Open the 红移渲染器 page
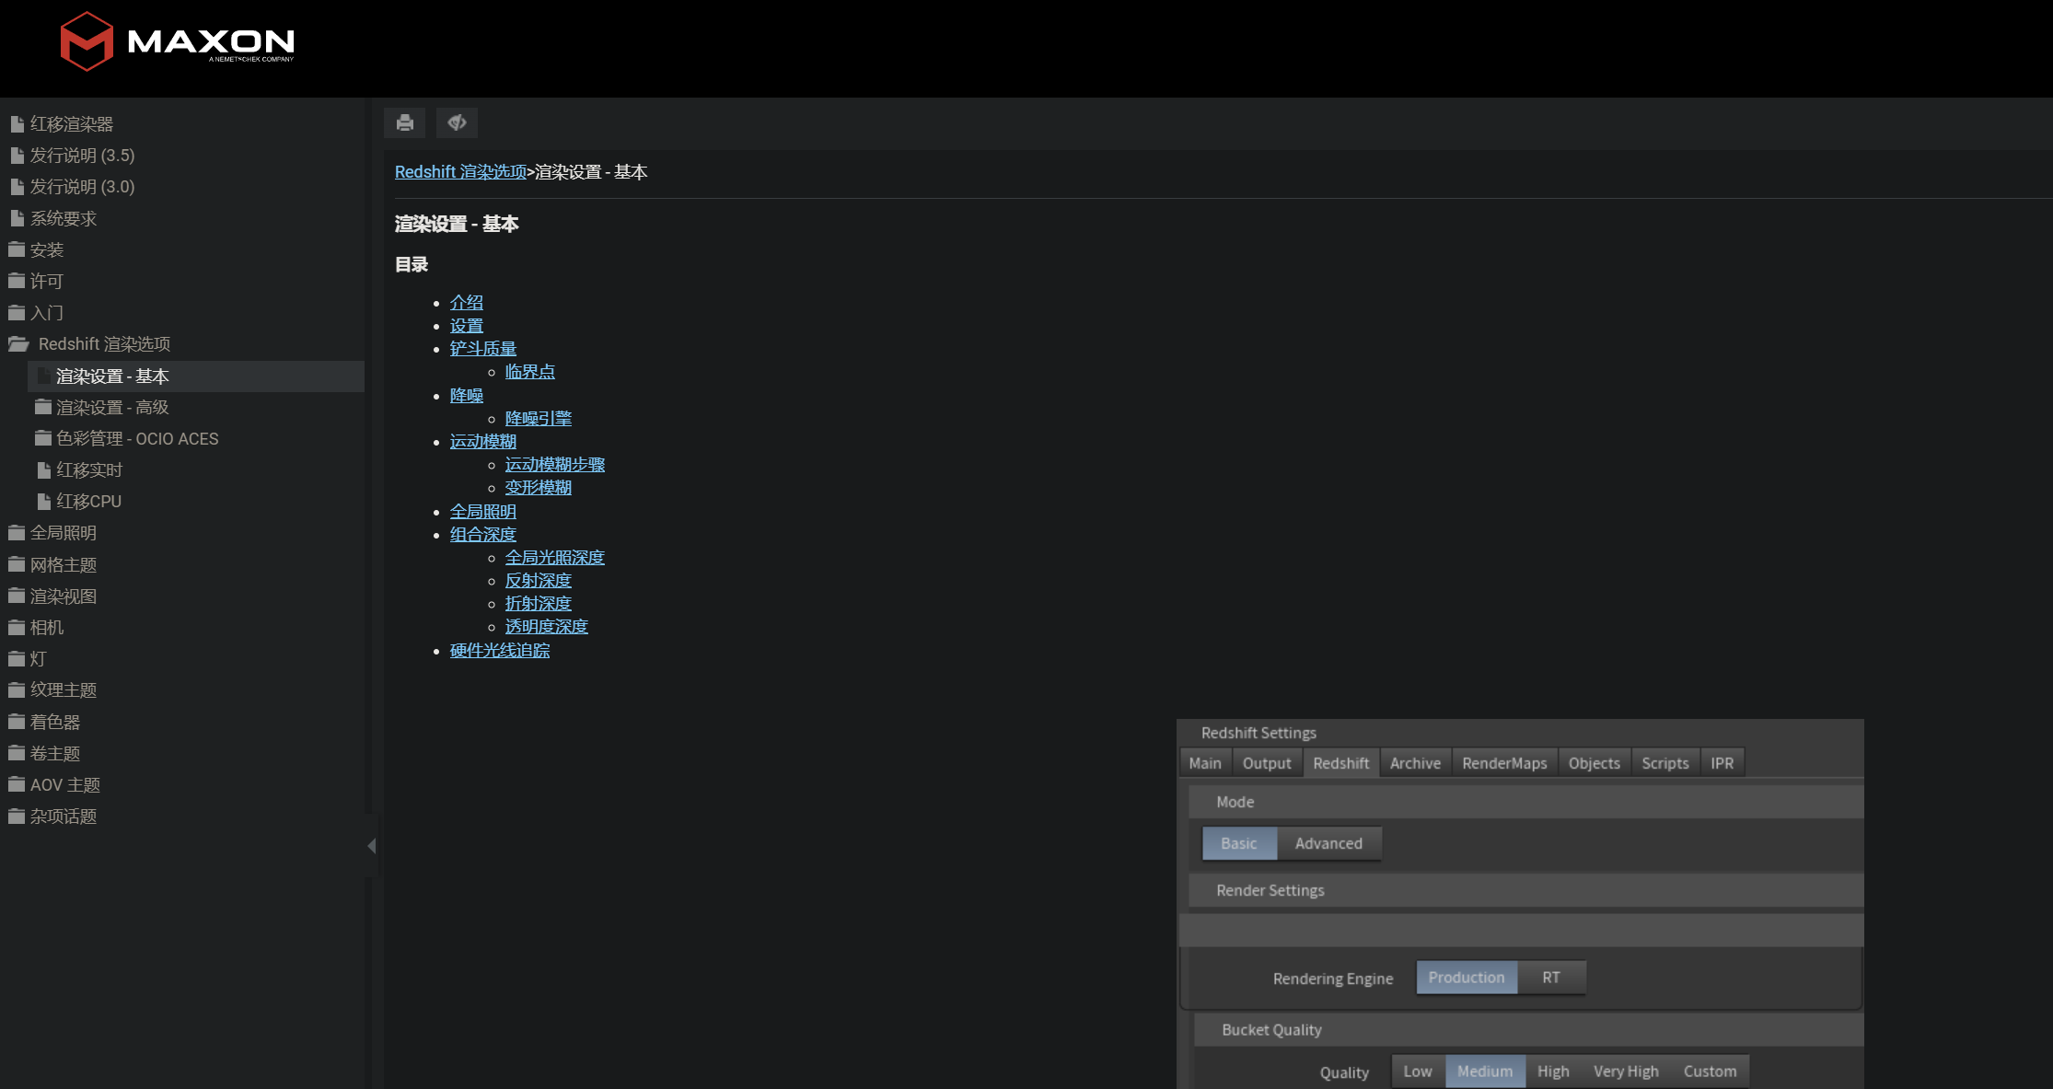2053x1089 pixels. [x=72, y=123]
